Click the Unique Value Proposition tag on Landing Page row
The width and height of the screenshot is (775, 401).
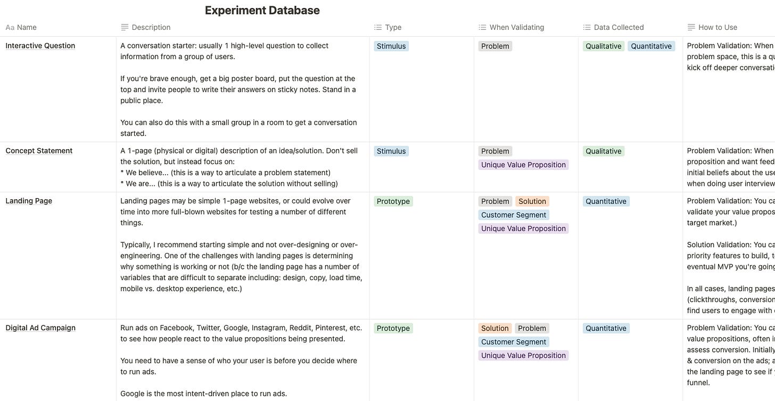523,228
